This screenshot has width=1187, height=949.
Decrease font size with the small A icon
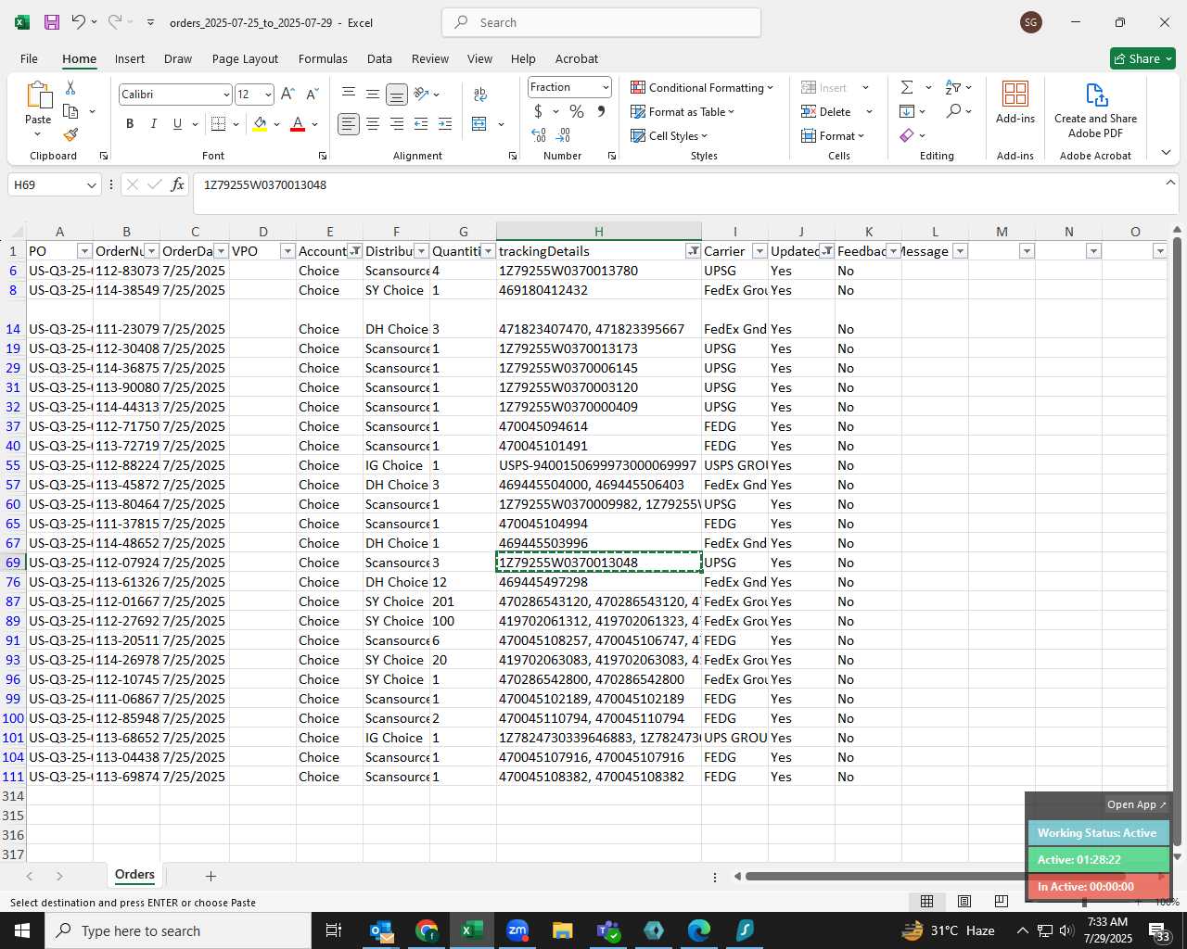pyautogui.click(x=312, y=94)
